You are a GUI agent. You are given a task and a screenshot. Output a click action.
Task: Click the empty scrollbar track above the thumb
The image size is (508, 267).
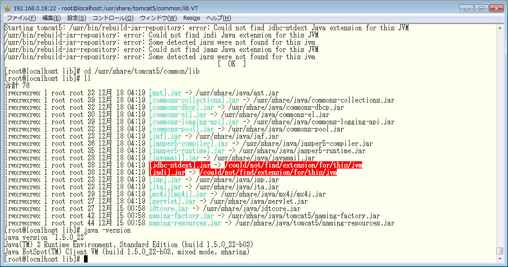pyautogui.click(x=499, y=136)
